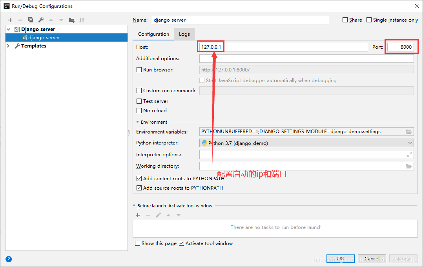The height and width of the screenshot is (267, 423).
Task: Toggle Activate tool window checkbox
Action: pyautogui.click(x=182, y=243)
